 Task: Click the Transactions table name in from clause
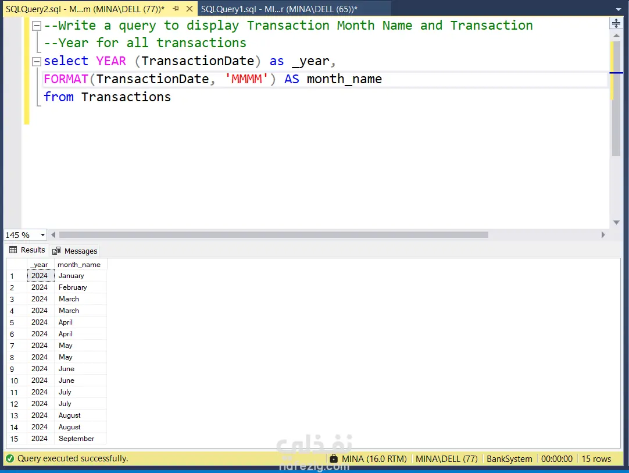pos(126,97)
